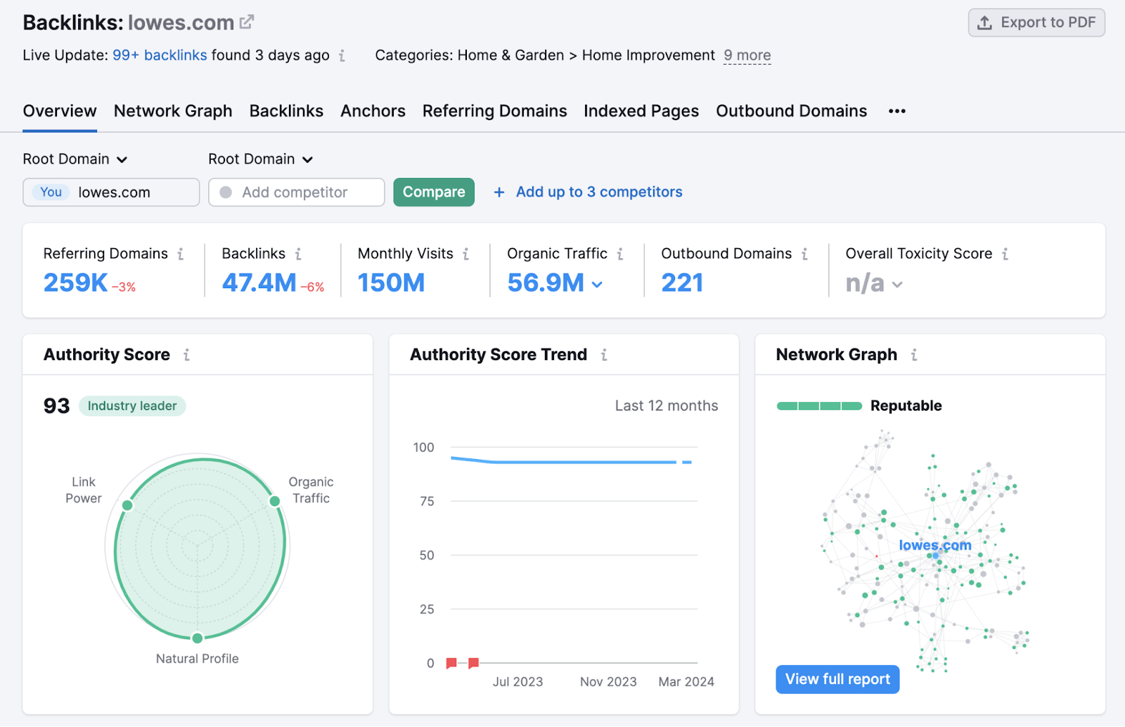Click the Reputable rating bar in Network Graph
This screenshot has height=727, width=1125.
[x=818, y=406]
